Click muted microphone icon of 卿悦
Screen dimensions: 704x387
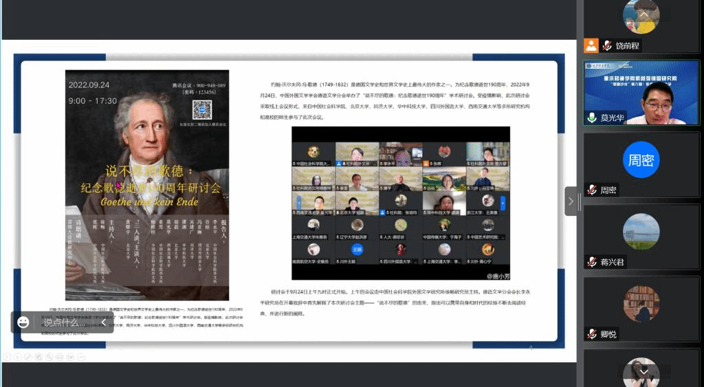(x=592, y=334)
